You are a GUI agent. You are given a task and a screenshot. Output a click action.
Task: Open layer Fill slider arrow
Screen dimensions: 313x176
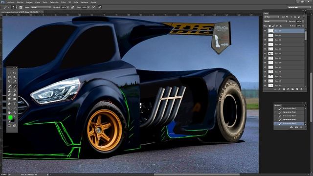click(x=303, y=26)
